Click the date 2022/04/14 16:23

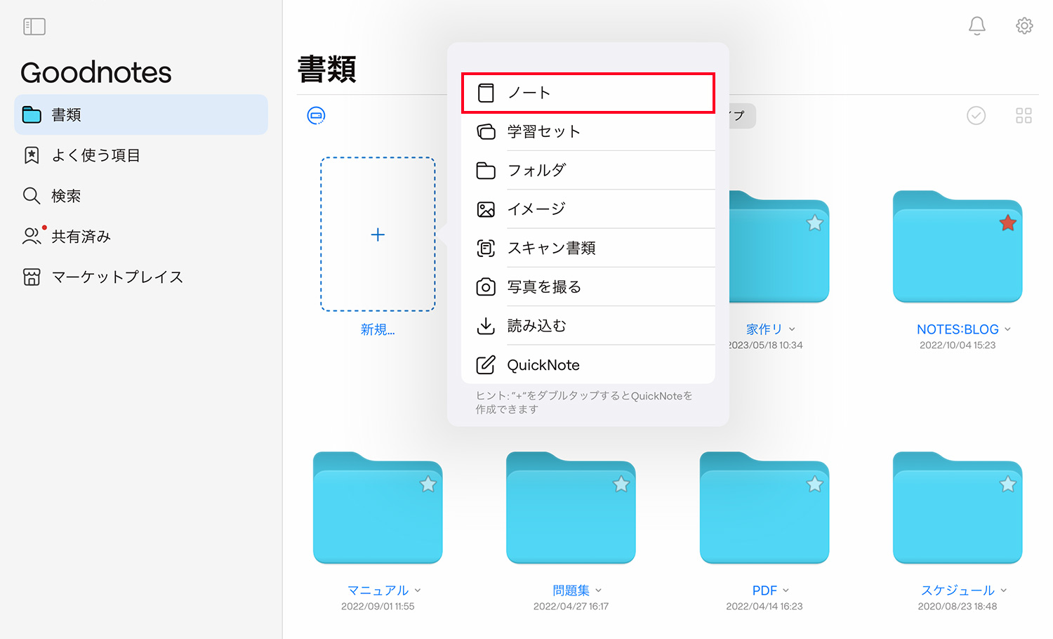pyautogui.click(x=764, y=607)
